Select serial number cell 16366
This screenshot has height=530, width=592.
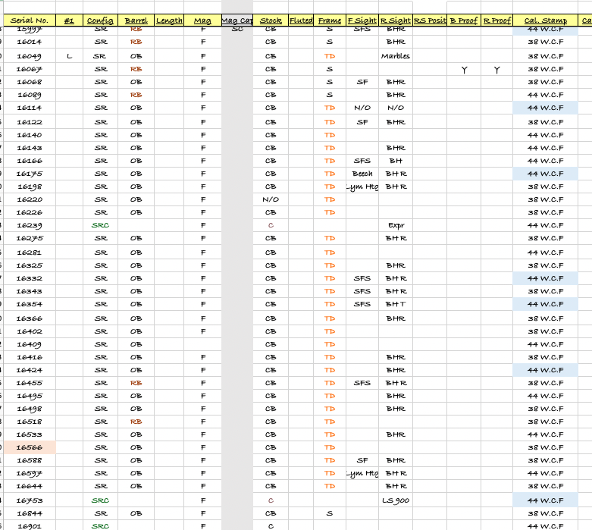pos(30,318)
